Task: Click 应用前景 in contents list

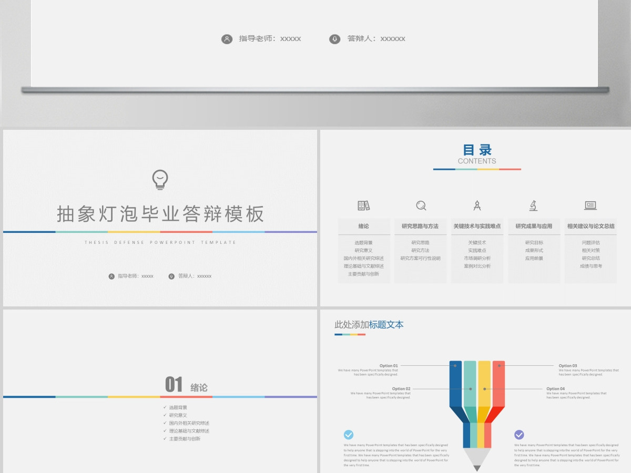Action: coord(534,259)
